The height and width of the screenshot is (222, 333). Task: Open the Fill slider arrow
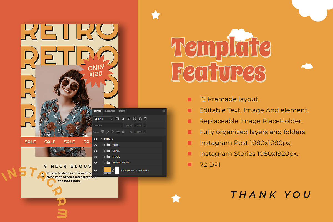(144, 132)
